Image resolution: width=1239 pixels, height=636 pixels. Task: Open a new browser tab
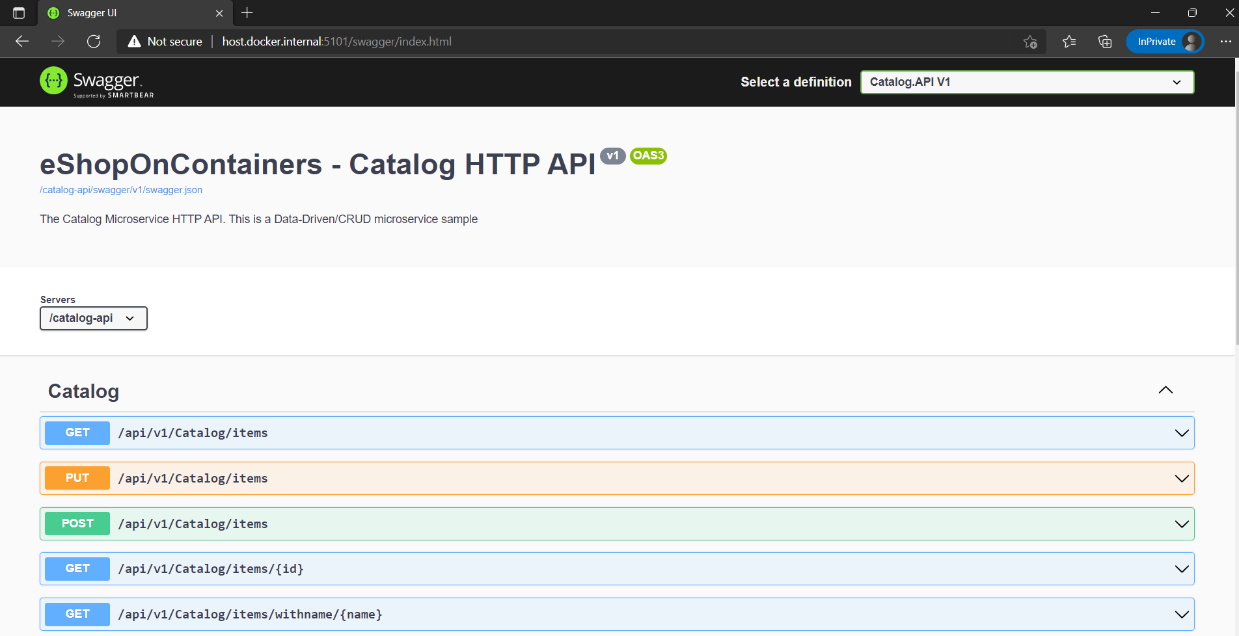click(246, 13)
